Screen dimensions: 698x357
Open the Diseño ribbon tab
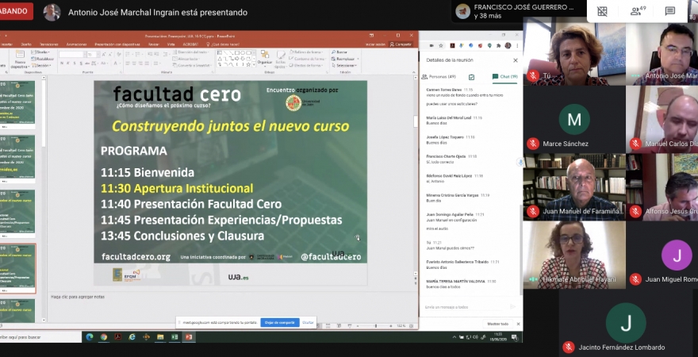(x=26, y=44)
